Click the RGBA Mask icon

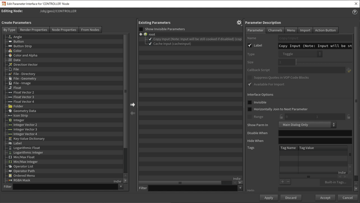[10, 180]
